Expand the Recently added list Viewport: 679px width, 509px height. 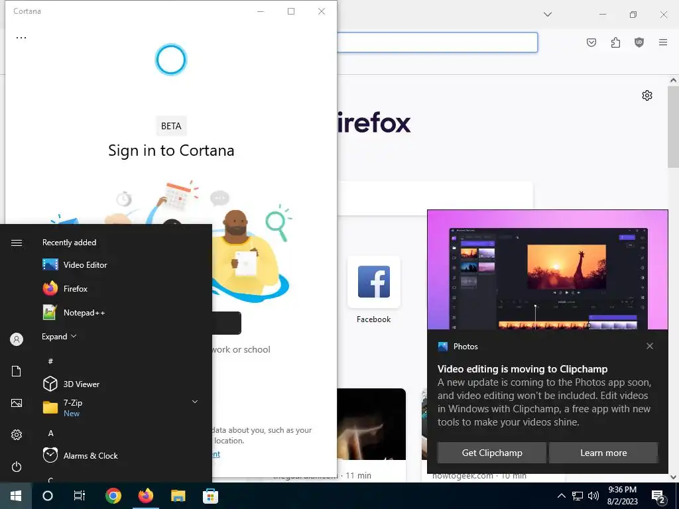point(59,336)
